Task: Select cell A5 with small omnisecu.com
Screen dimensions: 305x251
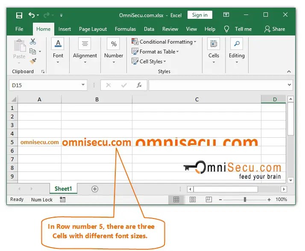Action: pos(39,142)
